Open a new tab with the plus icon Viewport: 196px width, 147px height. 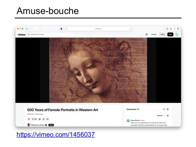175,29
